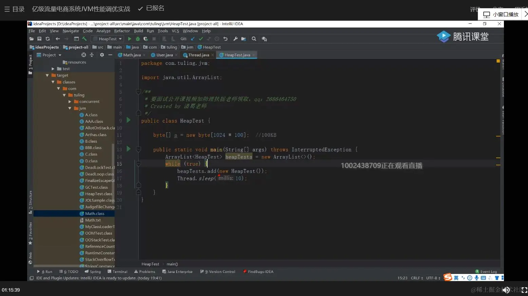
Task: Click the Open folder toolbar icon
Action: (32, 39)
